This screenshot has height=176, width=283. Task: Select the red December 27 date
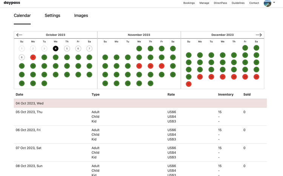tap(223, 77)
